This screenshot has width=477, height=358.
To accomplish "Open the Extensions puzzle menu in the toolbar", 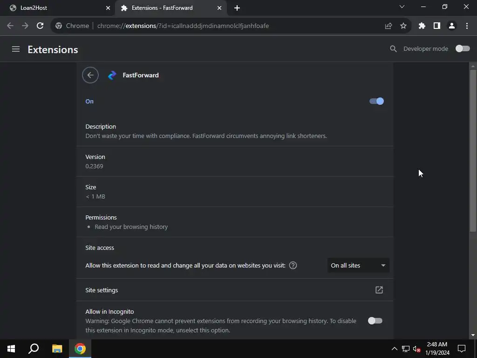I will [422, 26].
